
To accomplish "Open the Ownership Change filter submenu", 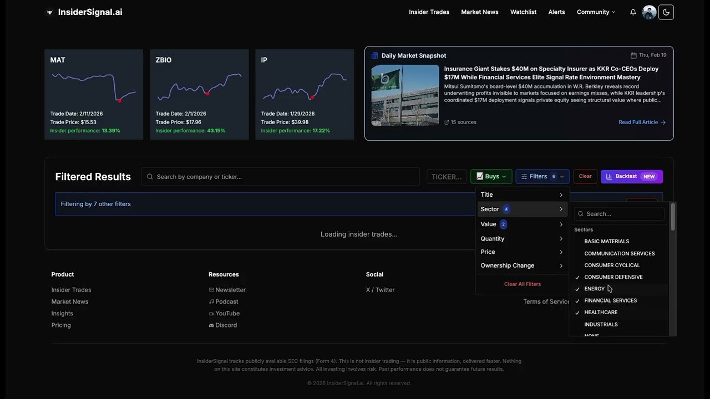I will click(x=522, y=265).
